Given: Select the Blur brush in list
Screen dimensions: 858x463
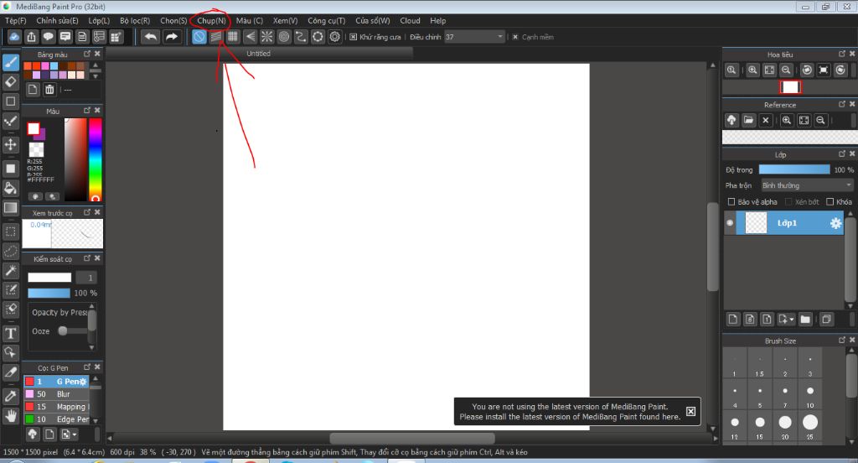Looking at the screenshot, I should (56, 394).
